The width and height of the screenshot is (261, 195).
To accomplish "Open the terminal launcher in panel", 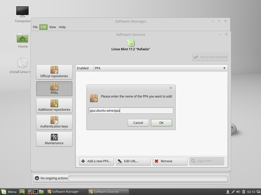I will 36,192.
